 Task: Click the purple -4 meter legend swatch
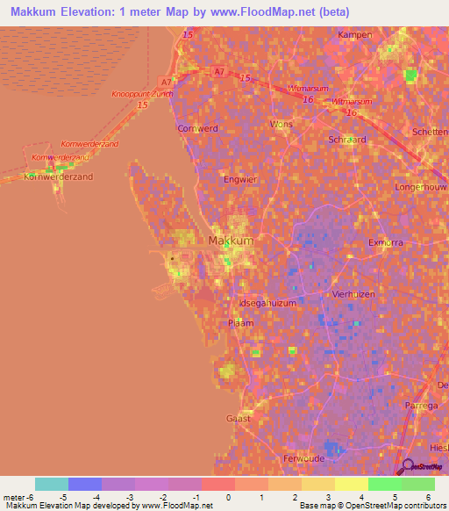118,485
